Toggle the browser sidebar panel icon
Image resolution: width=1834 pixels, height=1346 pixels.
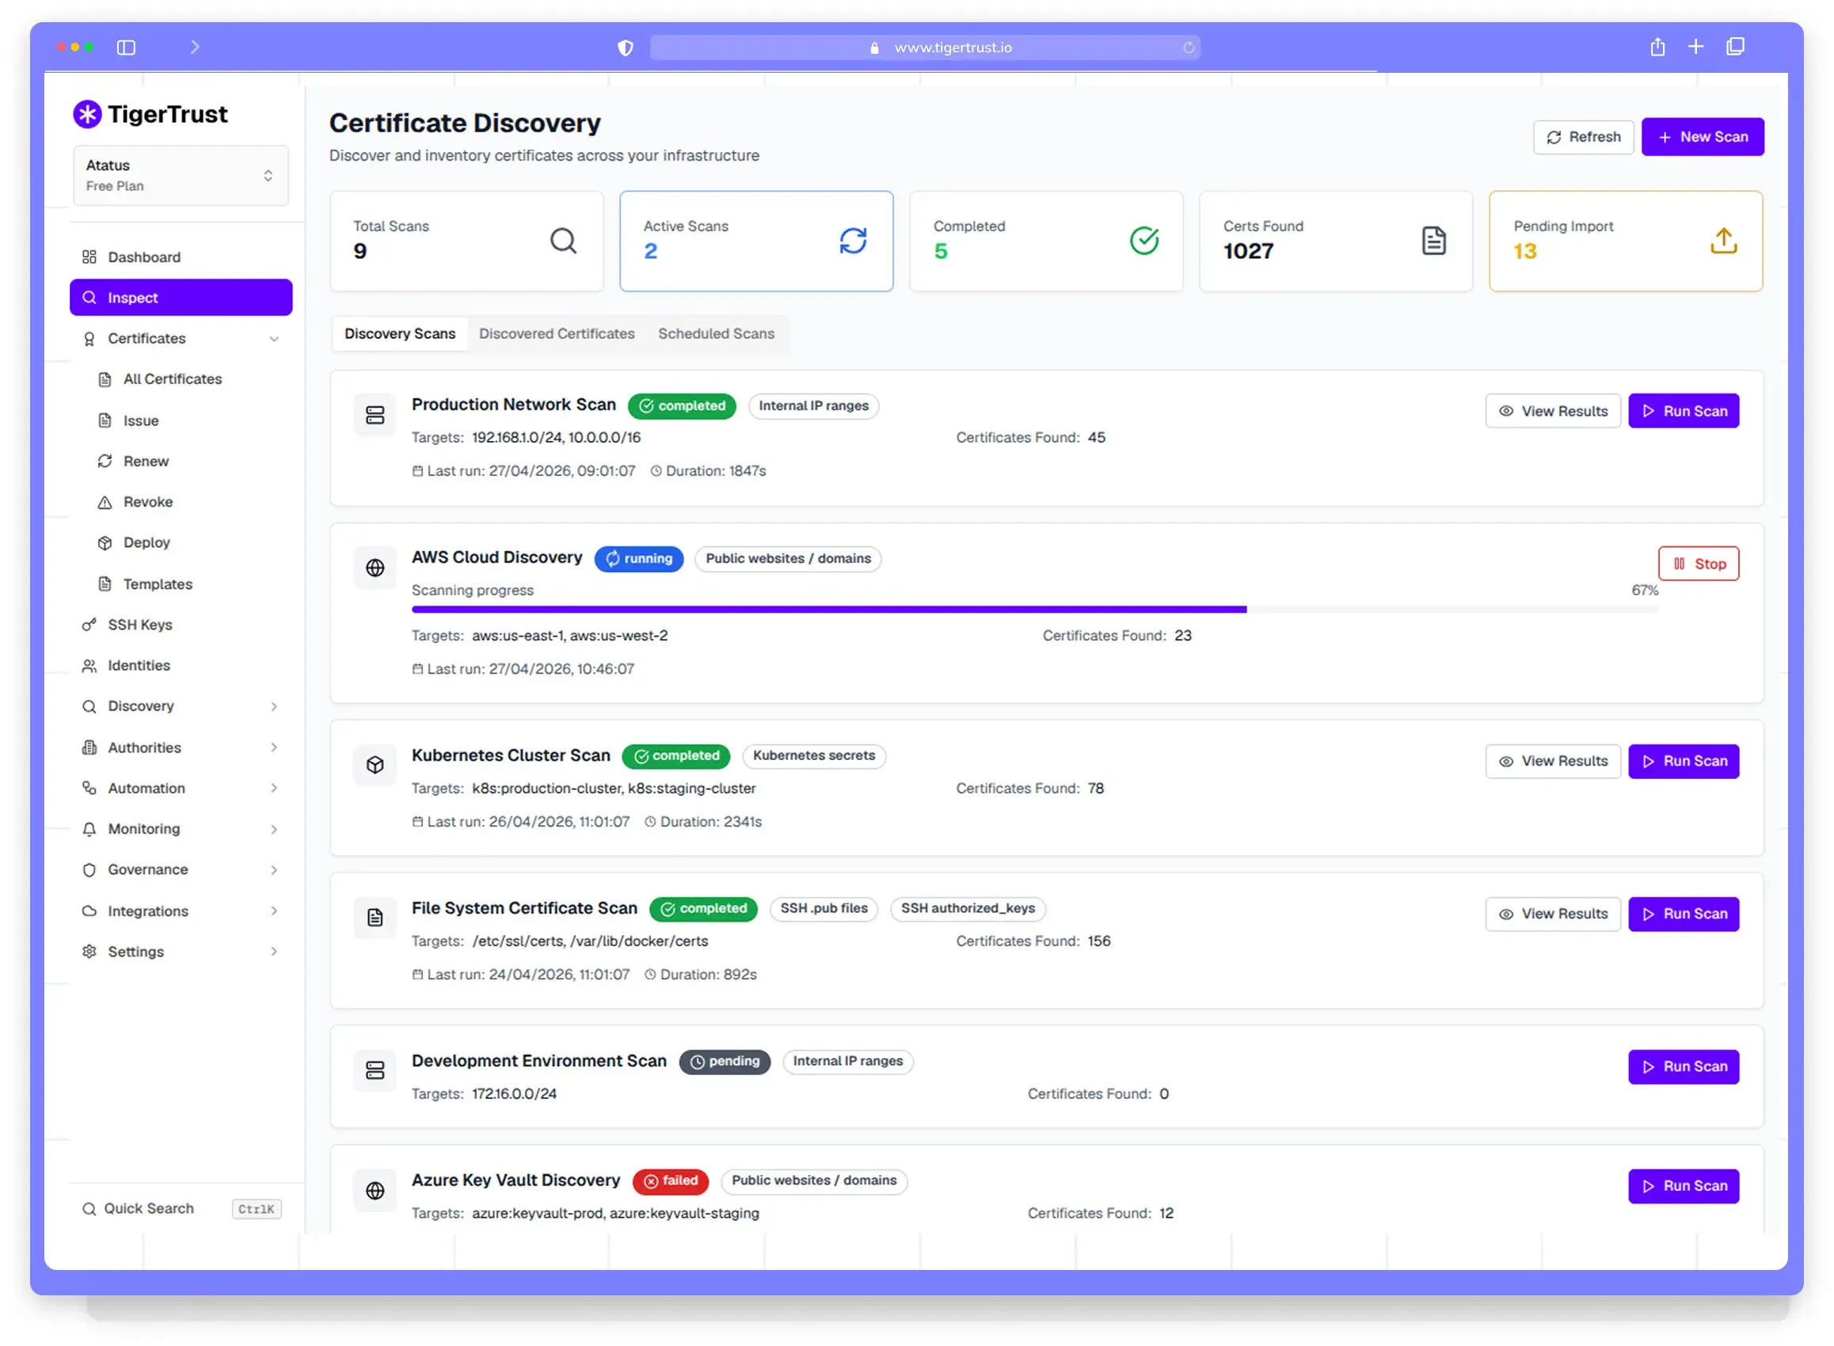tap(125, 48)
